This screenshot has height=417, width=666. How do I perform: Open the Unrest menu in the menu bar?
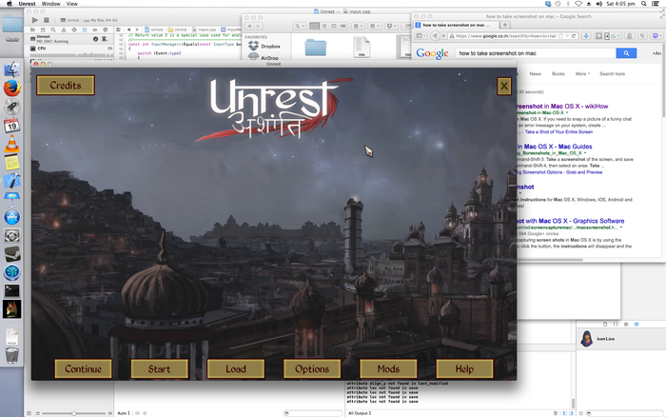27,4
